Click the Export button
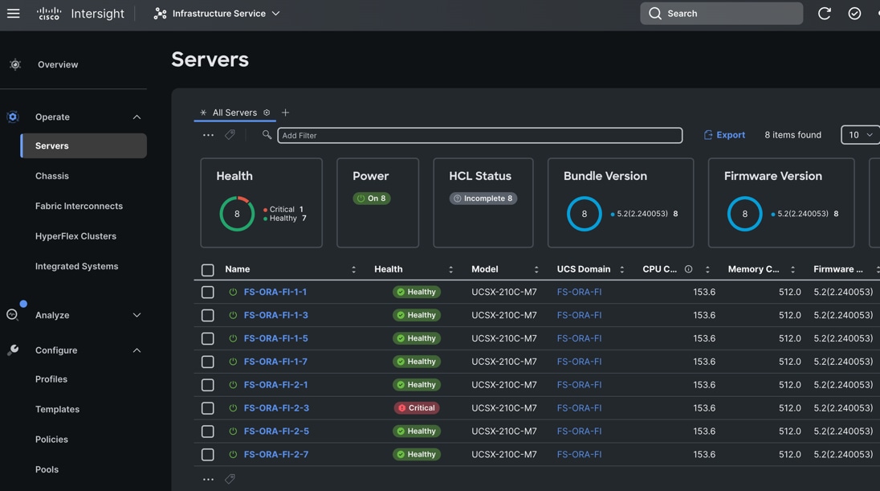This screenshot has height=491, width=880. (x=724, y=135)
